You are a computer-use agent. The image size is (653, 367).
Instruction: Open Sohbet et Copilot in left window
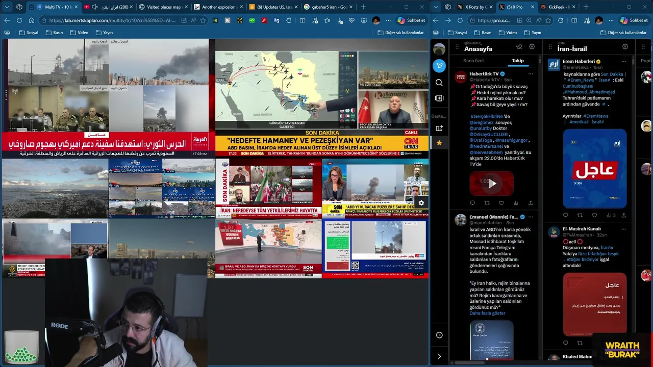pos(411,20)
